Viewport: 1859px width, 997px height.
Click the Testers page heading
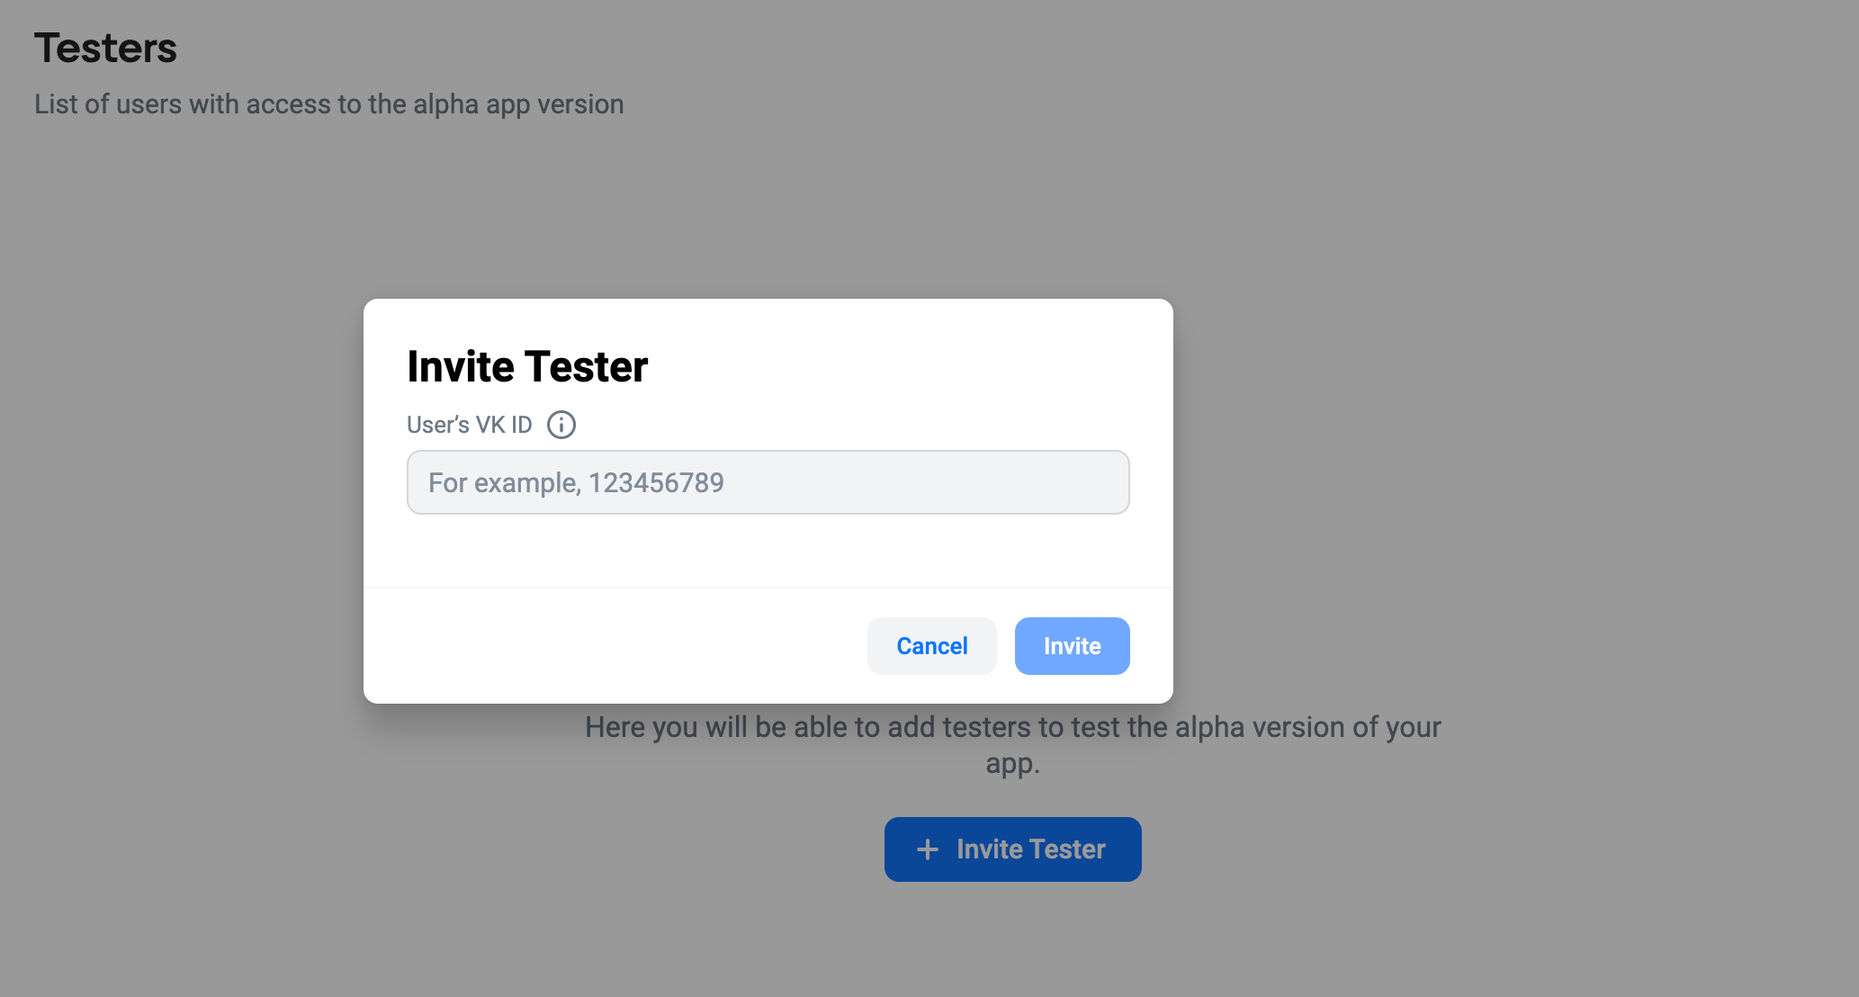pos(106,48)
